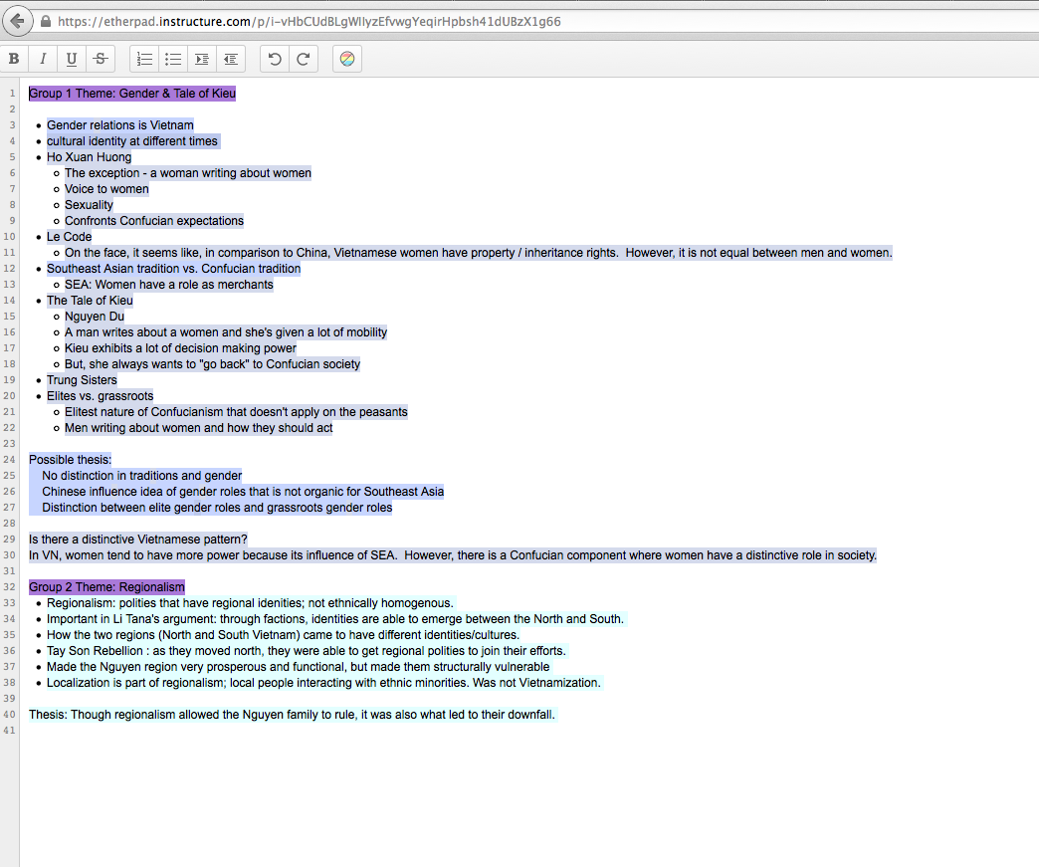Click 'Confronts Confucian expectations'

[153, 221]
